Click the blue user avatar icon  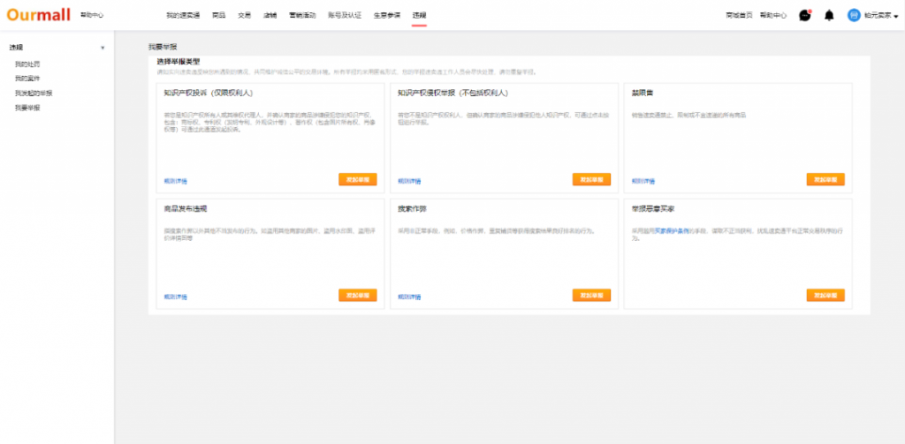click(x=854, y=15)
